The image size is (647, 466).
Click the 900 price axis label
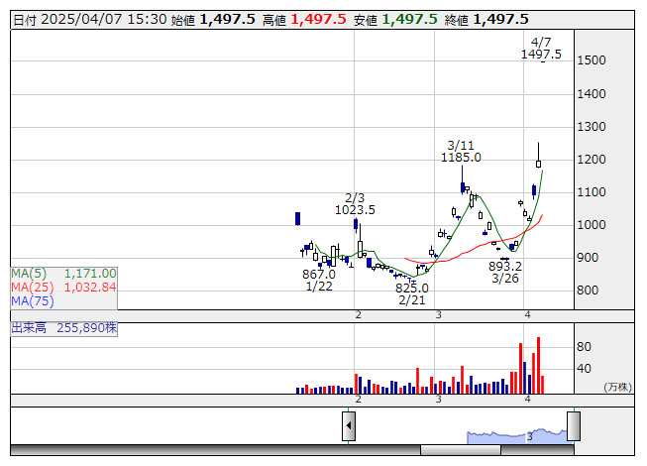tap(588, 258)
